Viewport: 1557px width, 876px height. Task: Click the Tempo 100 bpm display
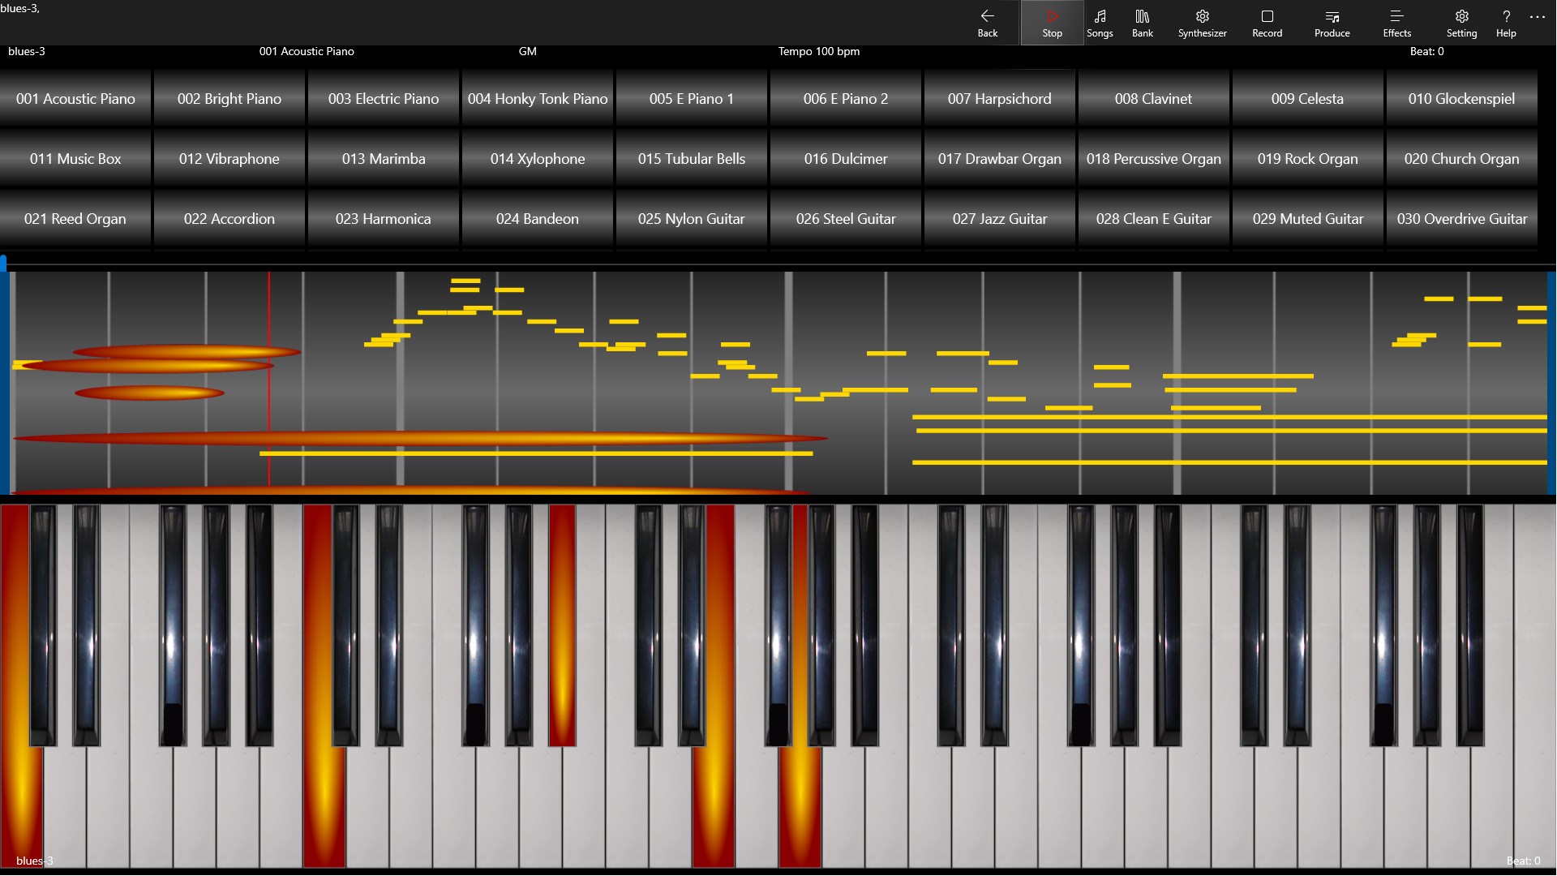click(817, 51)
